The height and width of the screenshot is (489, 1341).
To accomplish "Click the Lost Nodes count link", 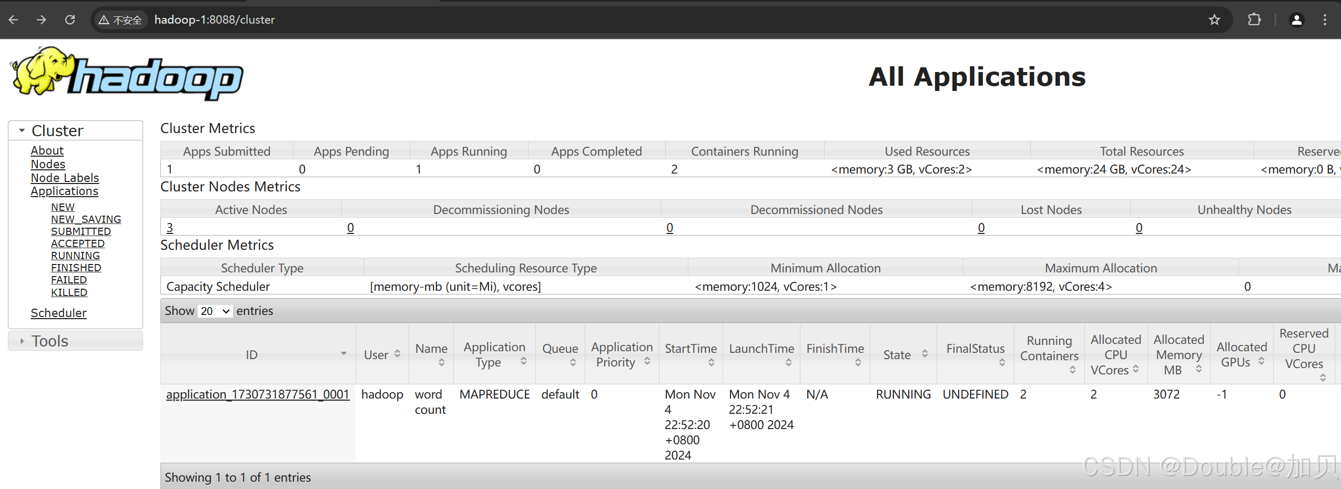I will [981, 228].
